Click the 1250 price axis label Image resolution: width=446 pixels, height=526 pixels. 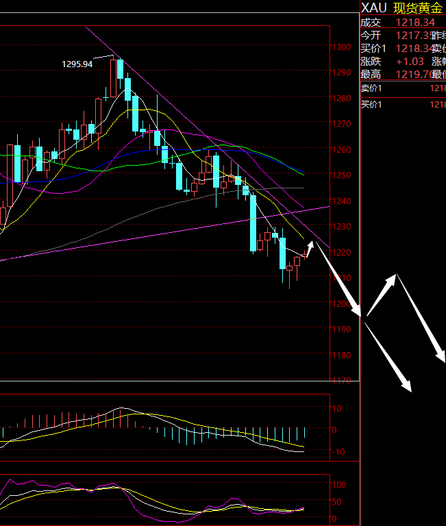point(342,175)
